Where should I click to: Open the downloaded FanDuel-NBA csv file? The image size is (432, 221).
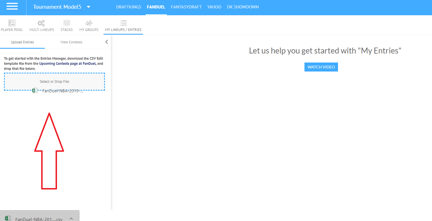click(x=39, y=219)
